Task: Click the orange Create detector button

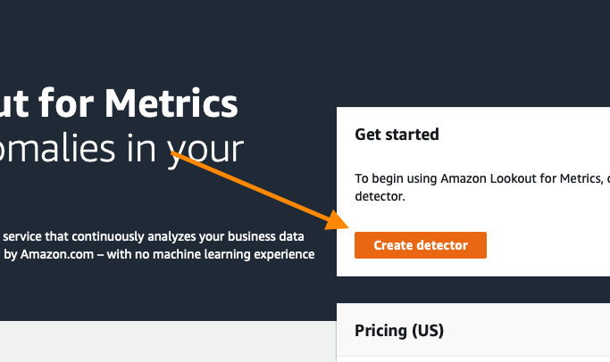Action: [x=420, y=245]
